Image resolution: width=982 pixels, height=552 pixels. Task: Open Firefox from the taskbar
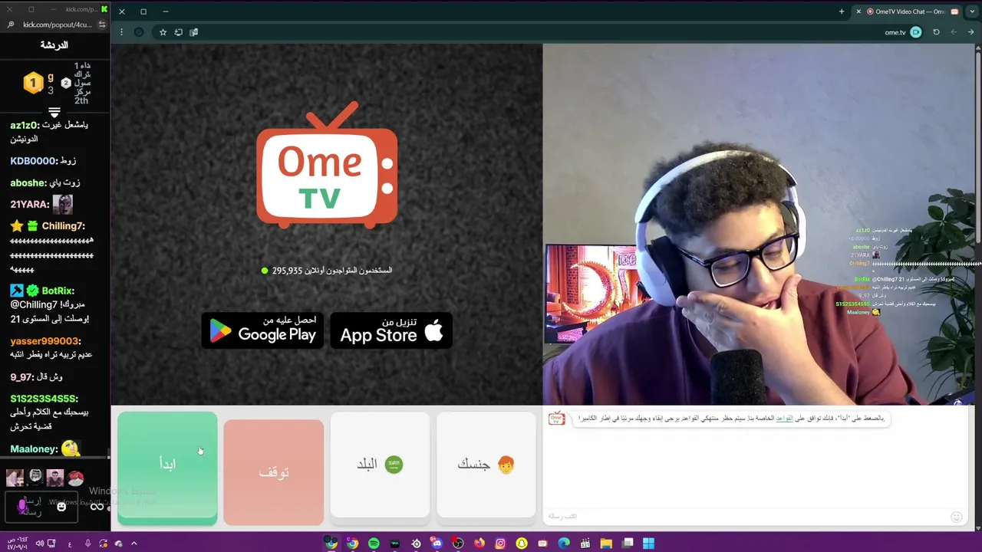point(479,544)
